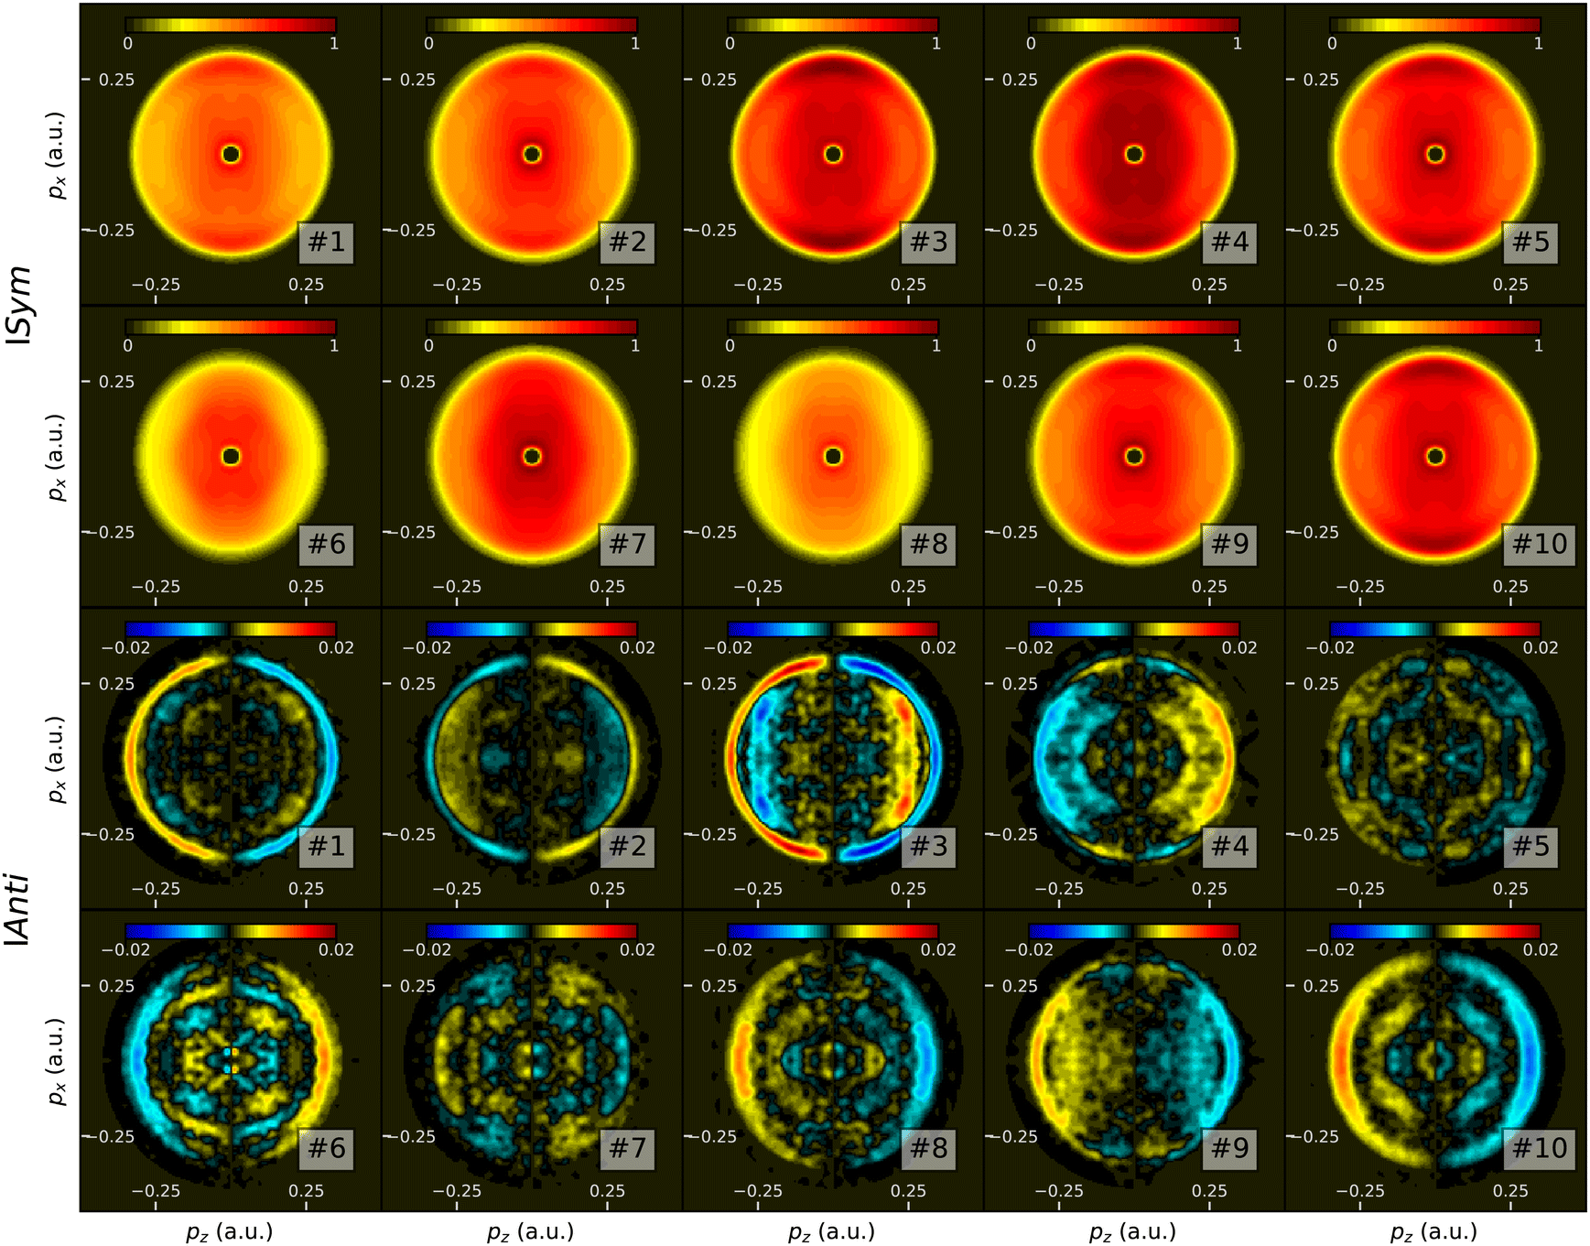The width and height of the screenshot is (1590, 1246).
Task: Click the #3 label in ISym row
Action: (928, 242)
